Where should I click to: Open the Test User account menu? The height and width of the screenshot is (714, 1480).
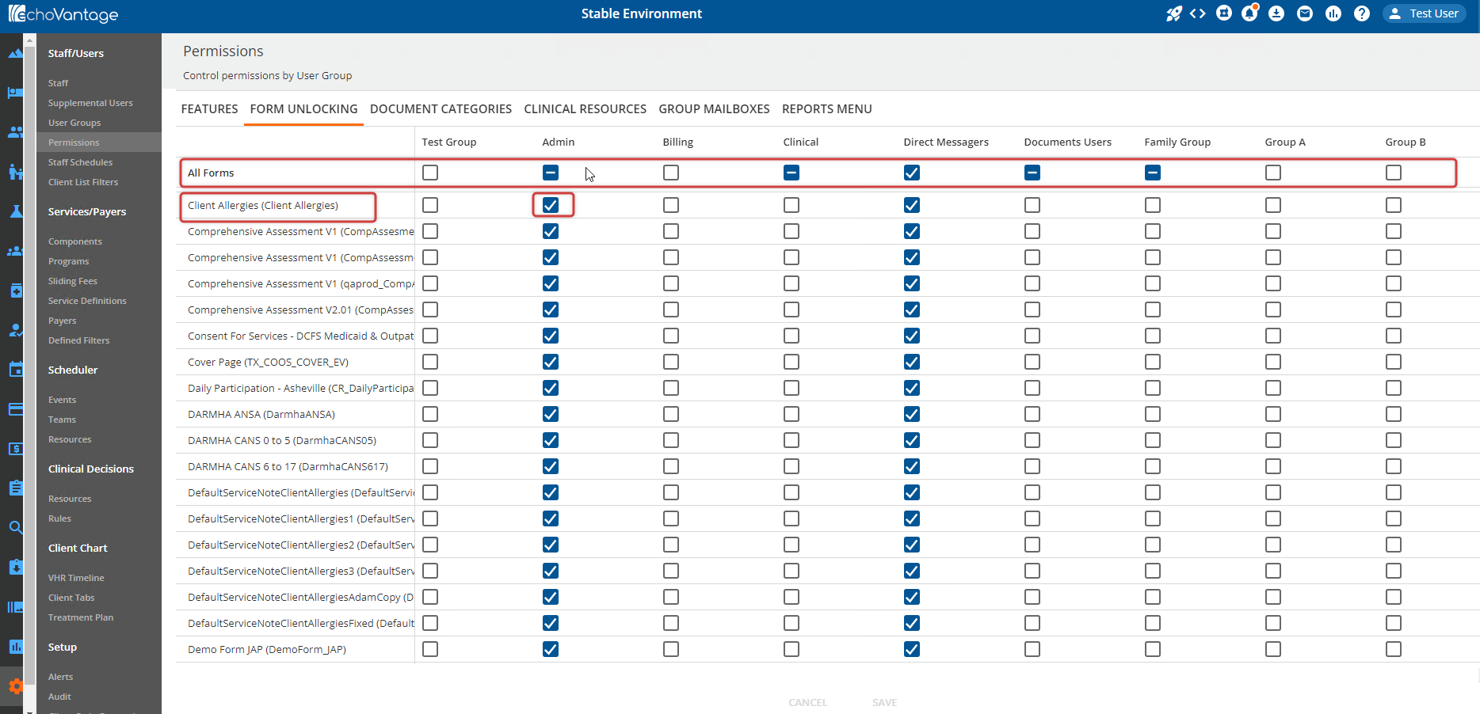(x=1424, y=13)
